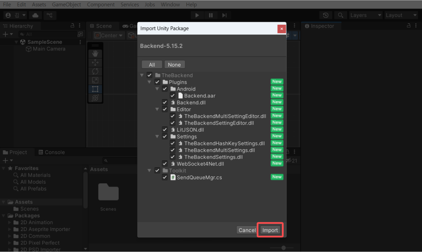Screen dimensions: 422x252
Task: Collapse the TheBackend folder tree
Action: tap(142, 75)
